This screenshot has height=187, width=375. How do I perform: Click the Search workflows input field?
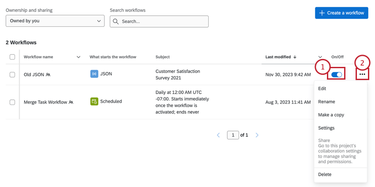click(x=163, y=21)
